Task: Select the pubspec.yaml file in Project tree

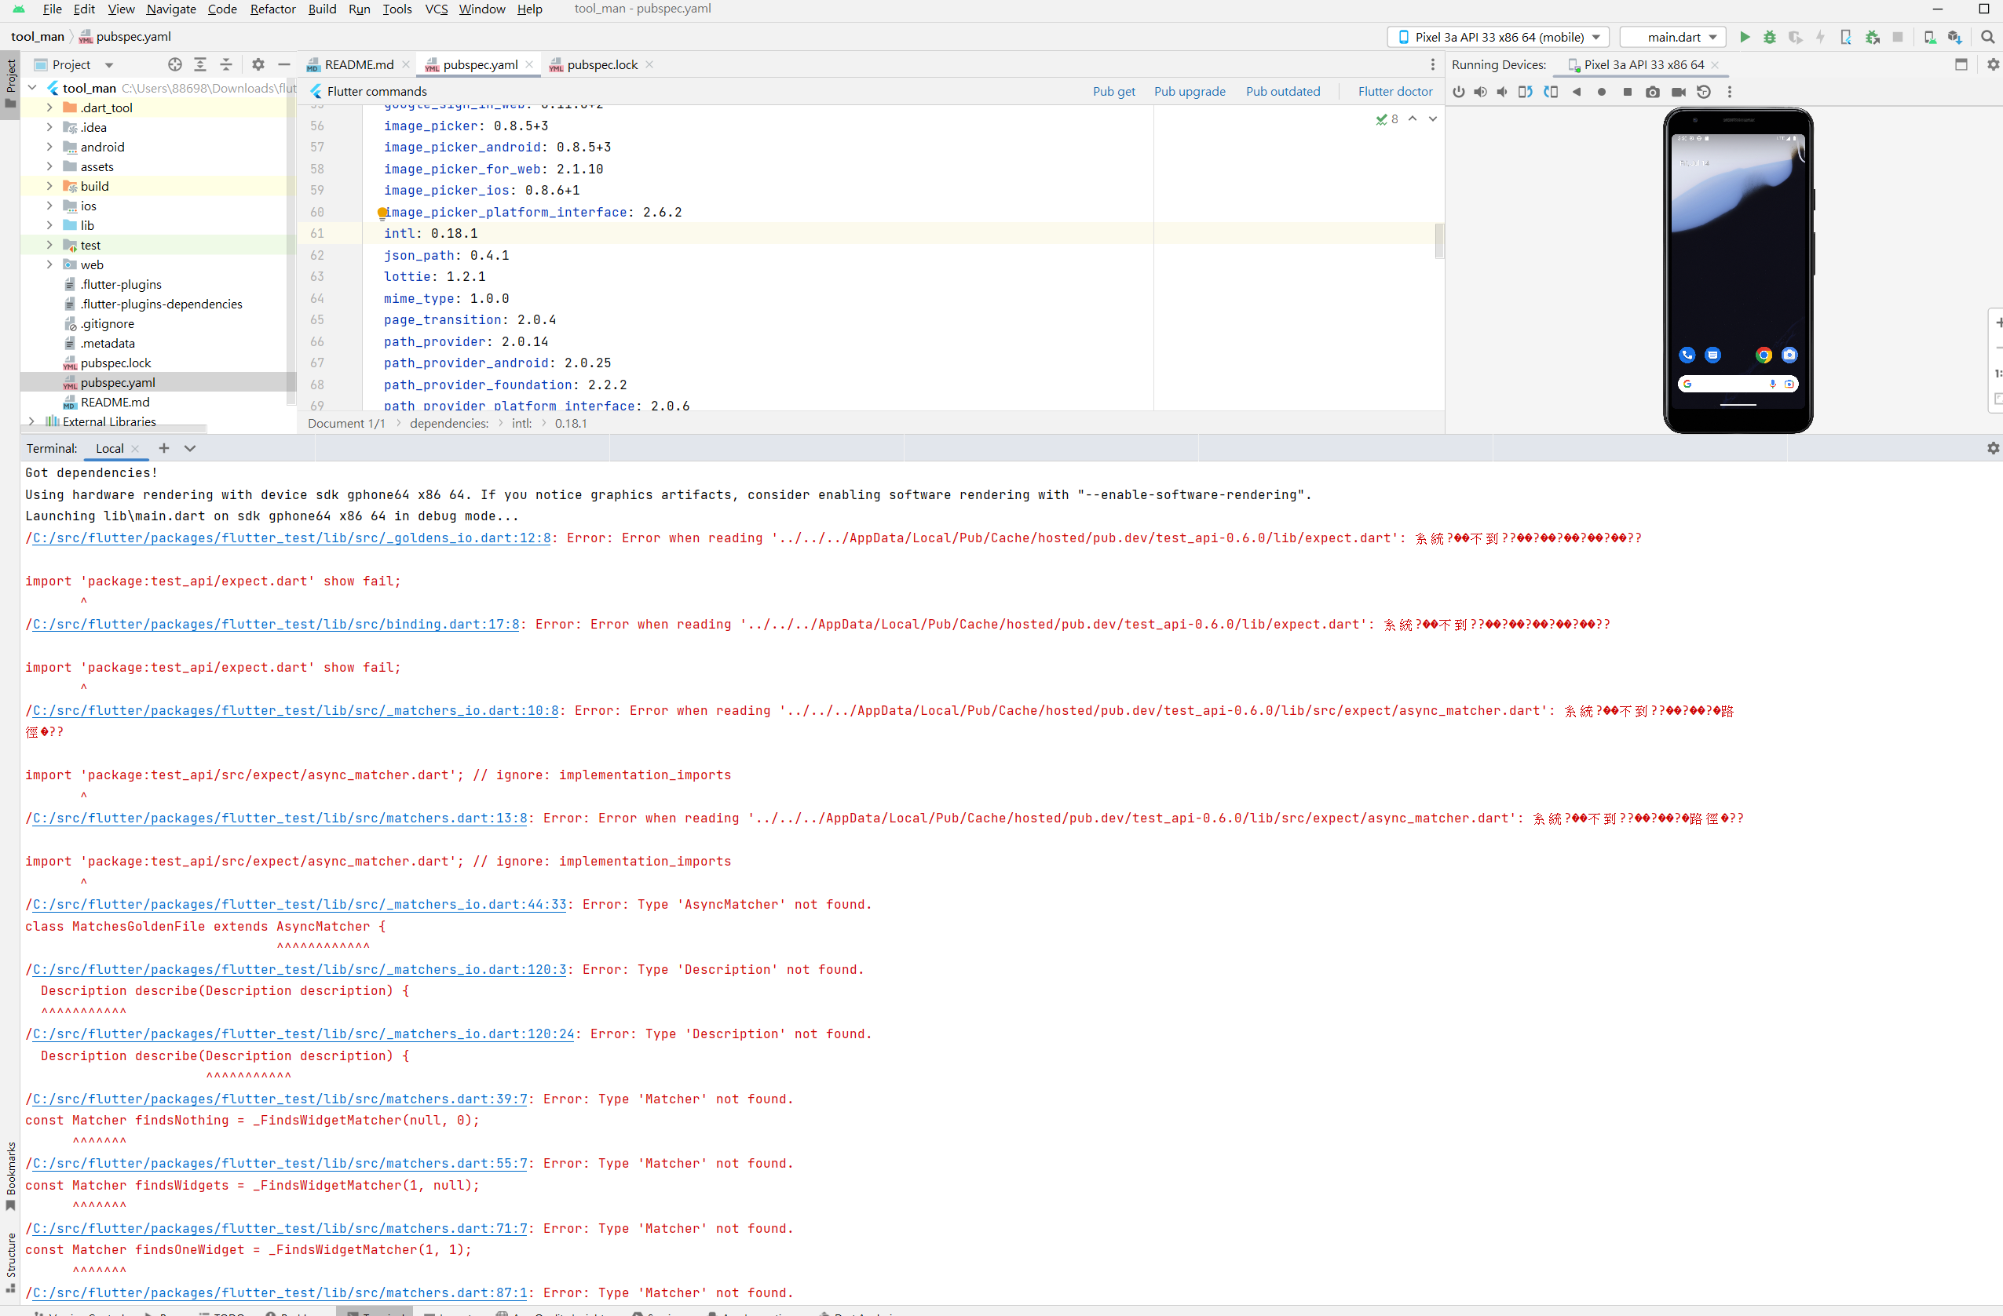Action: pyautogui.click(x=118, y=381)
